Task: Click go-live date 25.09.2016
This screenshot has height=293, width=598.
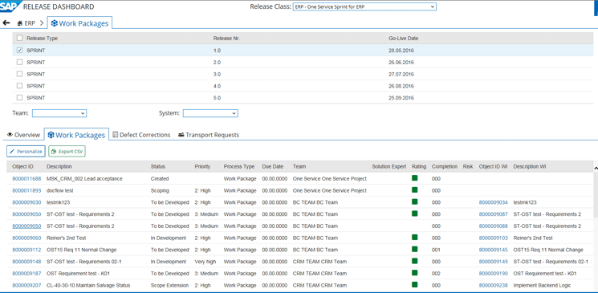Action: pos(401,98)
